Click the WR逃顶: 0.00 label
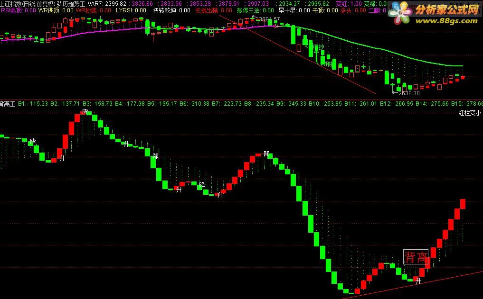This screenshot has height=299, width=483. [56, 10]
